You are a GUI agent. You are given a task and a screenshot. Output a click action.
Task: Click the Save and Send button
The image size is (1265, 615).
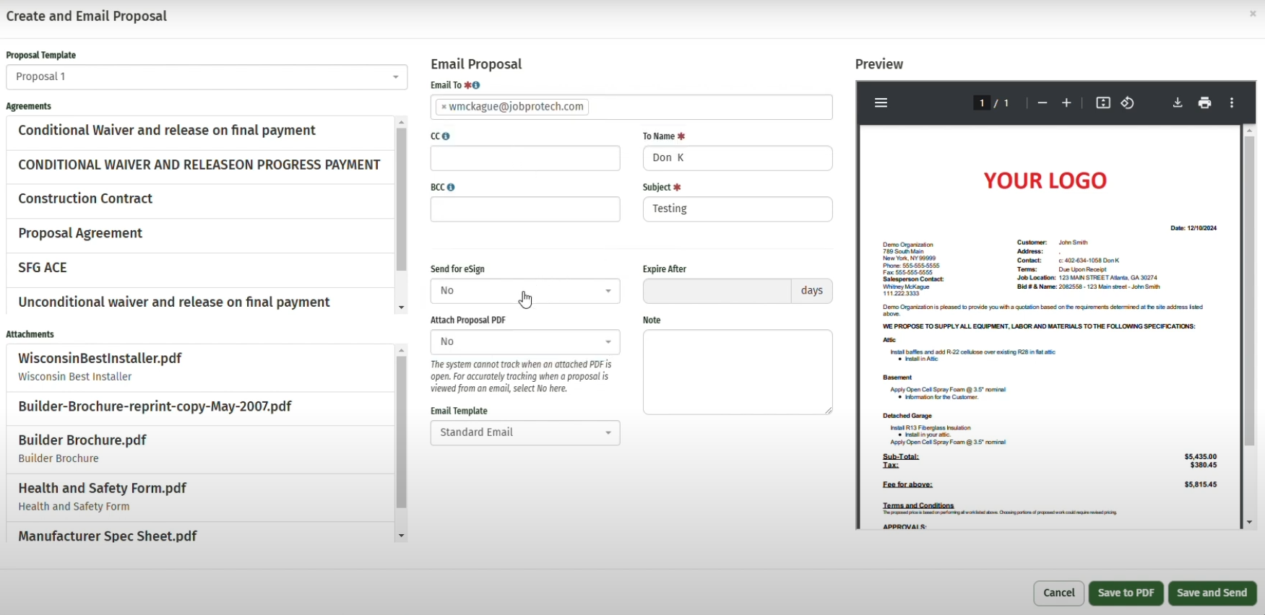click(x=1212, y=593)
